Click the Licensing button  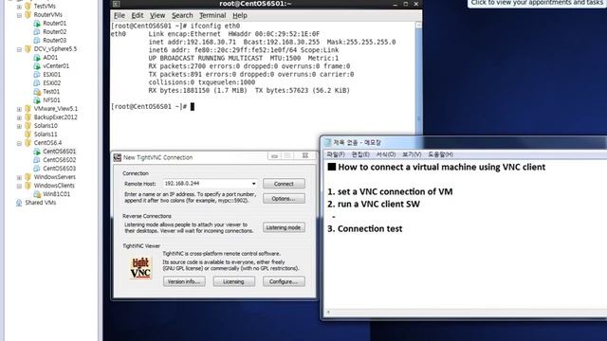(234, 281)
